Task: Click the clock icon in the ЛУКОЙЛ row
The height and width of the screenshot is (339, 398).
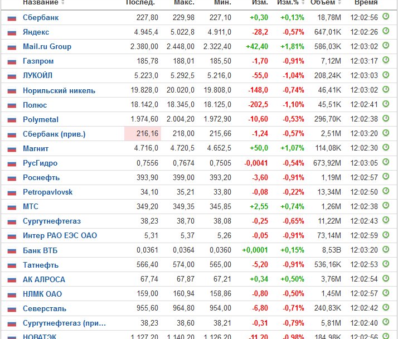Action: tap(386, 75)
